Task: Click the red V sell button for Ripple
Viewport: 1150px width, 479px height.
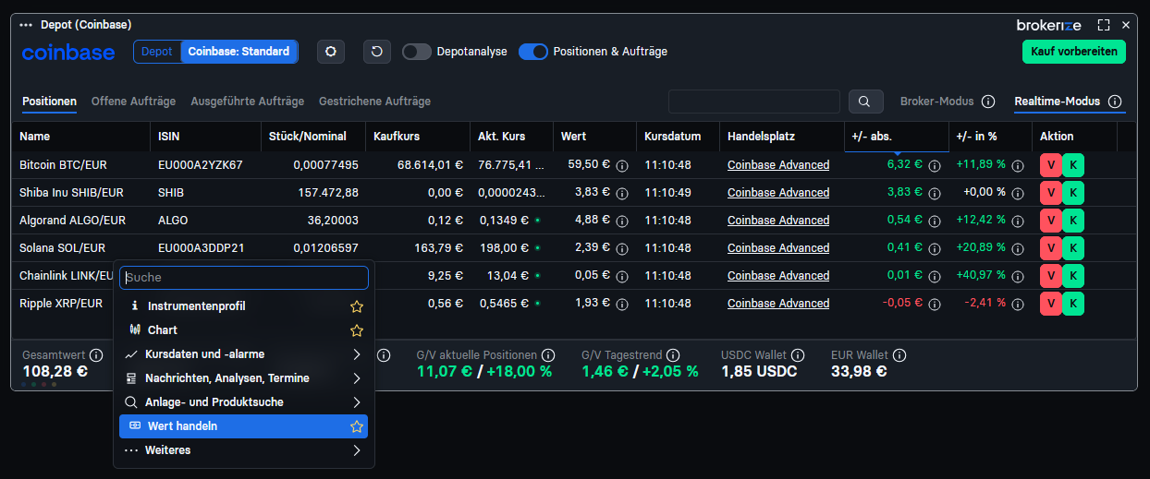Action: pos(1051,304)
